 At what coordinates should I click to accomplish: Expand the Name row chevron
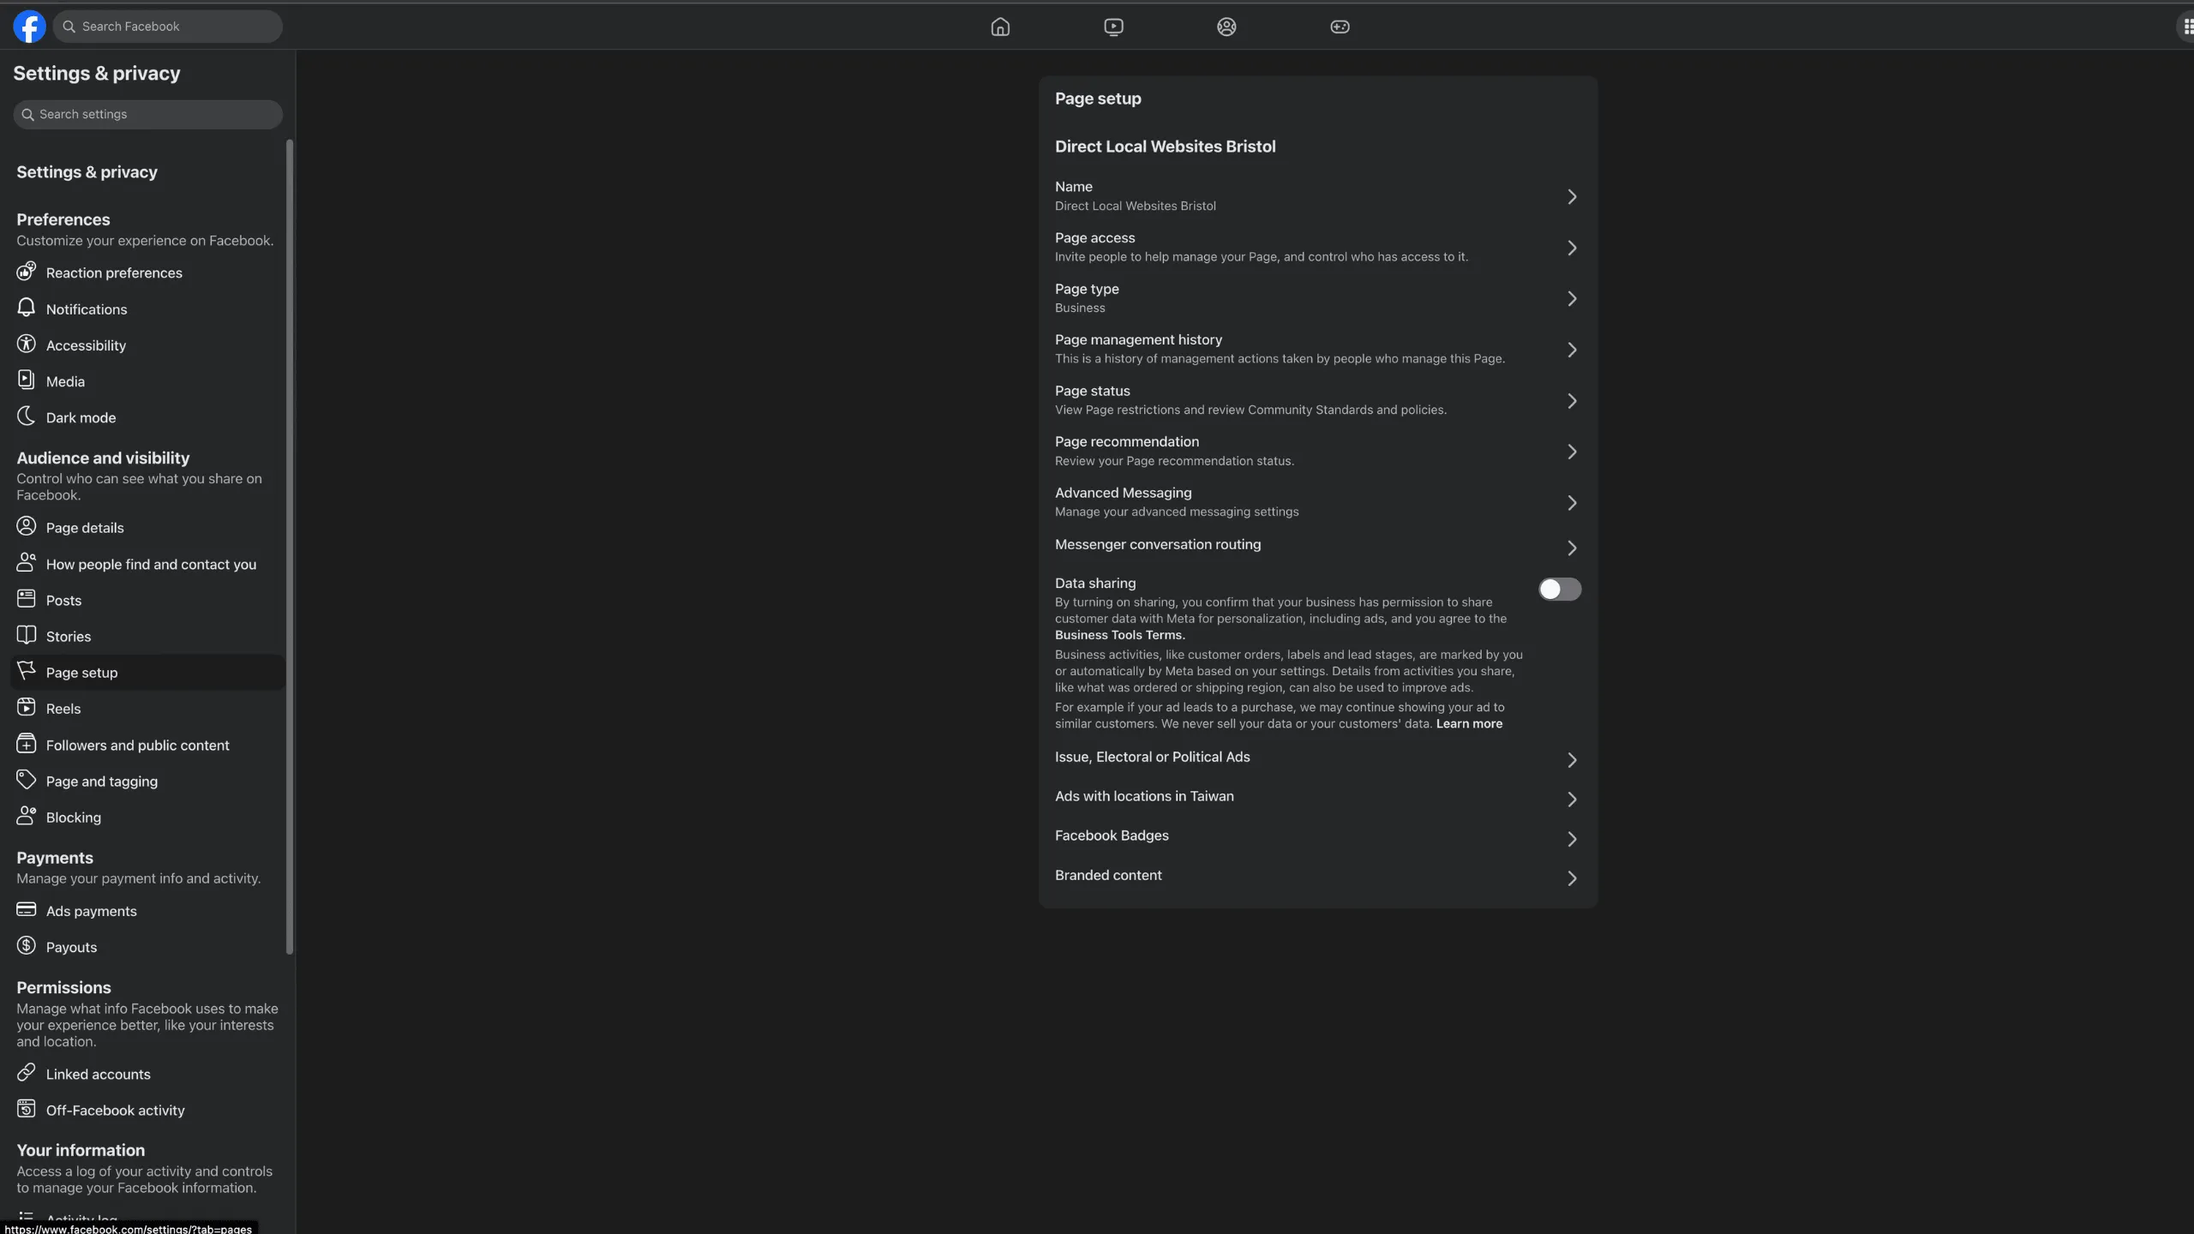1572,197
